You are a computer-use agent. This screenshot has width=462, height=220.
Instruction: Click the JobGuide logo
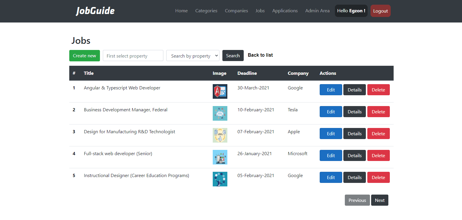[95, 11]
